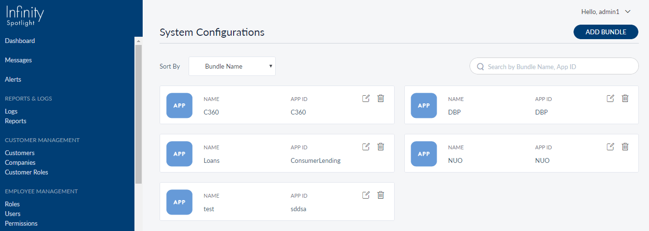Click the edit icon for DBP bundle
Image resolution: width=649 pixels, height=231 pixels.
pos(610,99)
